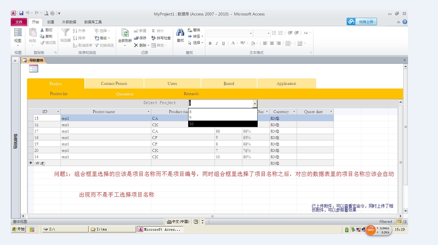Click the 复制 (Copy) icon
This screenshot has width=438, height=245.
pos(42,36)
